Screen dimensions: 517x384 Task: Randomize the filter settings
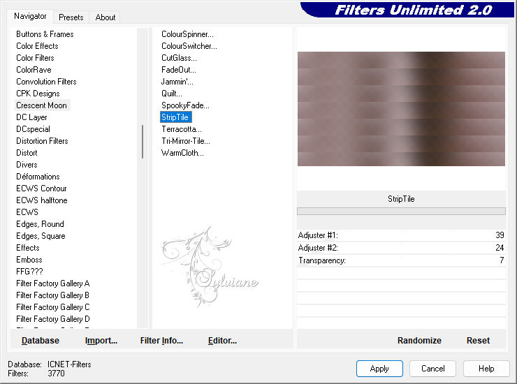pyautogui.click(x=419, y=341)
